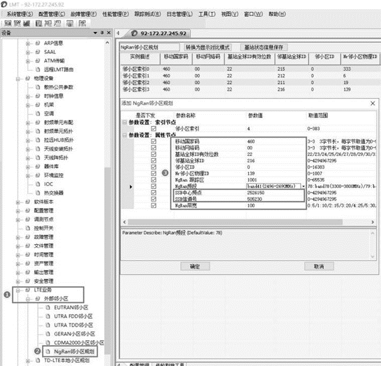Image resolution: width=381 pixels, height=366 pixels.
Task: Collapse the 物理设备 tree node
Action: [x=18, y=79]
